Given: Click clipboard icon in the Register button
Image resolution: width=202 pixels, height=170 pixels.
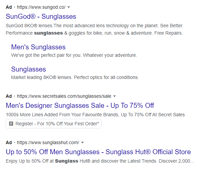Looking at the screenshot, I should point(11,124).
